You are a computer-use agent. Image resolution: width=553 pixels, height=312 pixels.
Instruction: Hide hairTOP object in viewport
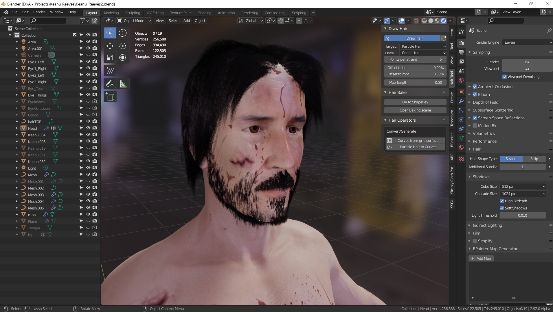pyautogui.click(x=88, y=121)
